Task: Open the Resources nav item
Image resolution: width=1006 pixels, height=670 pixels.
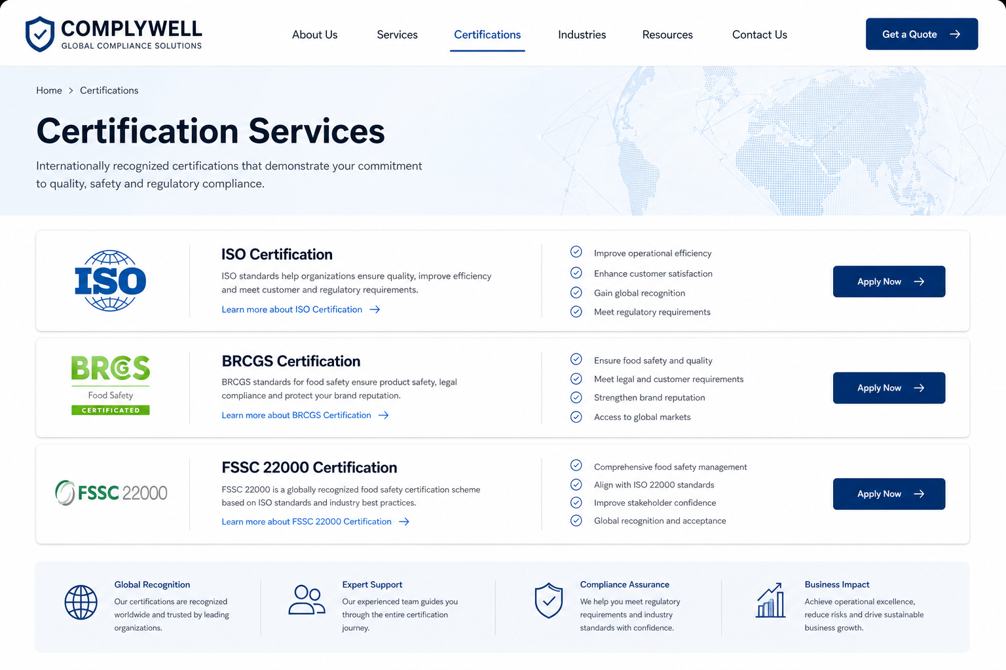Action: [667, 35]
